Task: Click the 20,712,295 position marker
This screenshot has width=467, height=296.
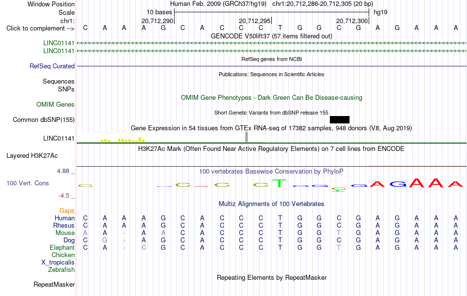Action: [x=255, y=21]
